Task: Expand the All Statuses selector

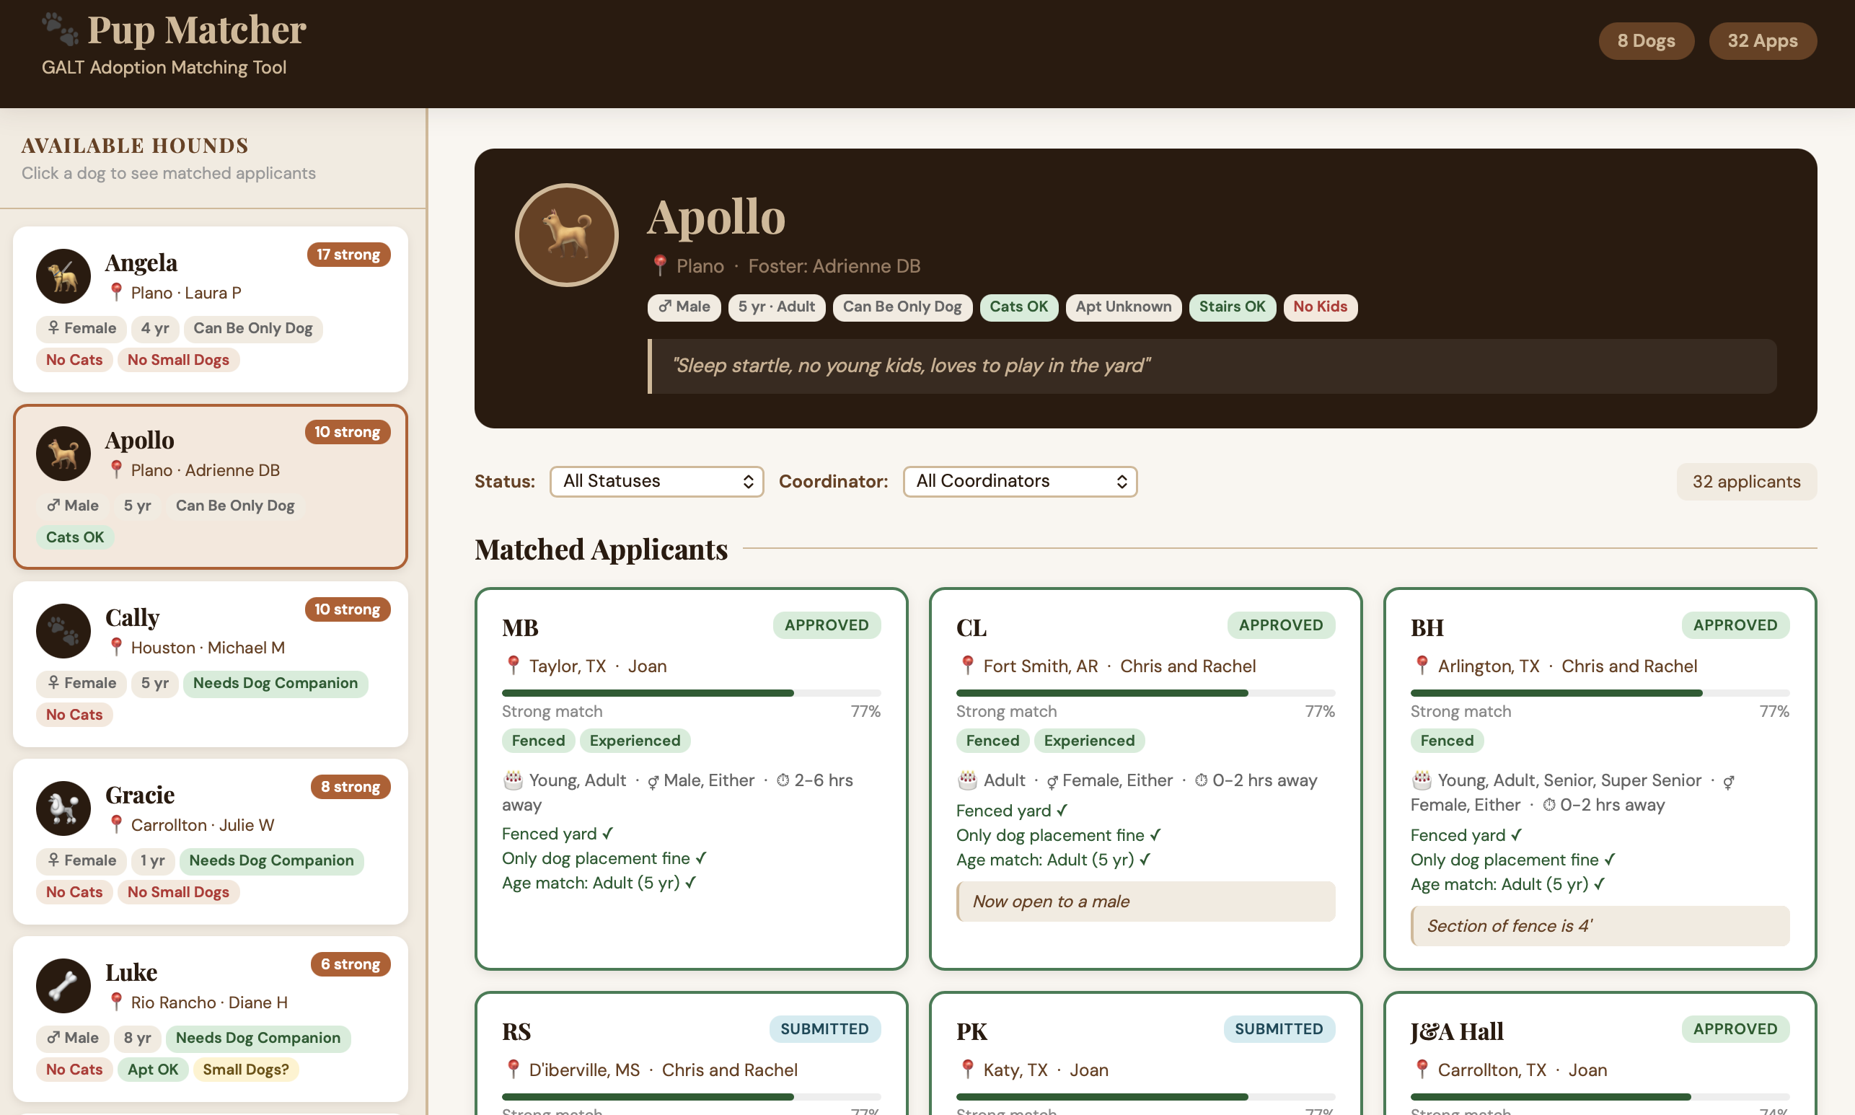Action: (656, 481)
